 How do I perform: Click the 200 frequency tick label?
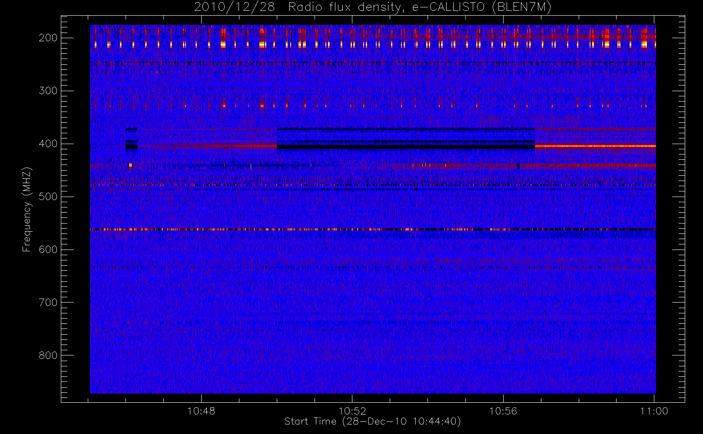pos(48,38)
